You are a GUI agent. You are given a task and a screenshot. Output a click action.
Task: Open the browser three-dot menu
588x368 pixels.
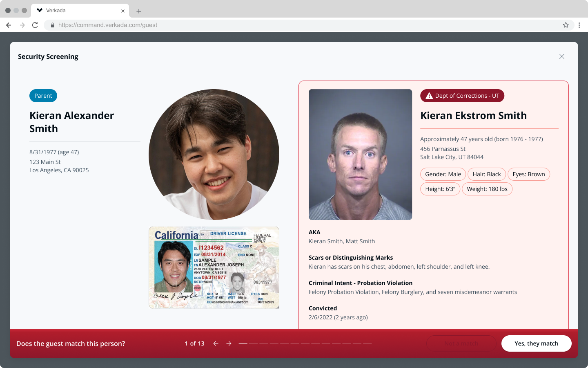click(x=579, y=25)
